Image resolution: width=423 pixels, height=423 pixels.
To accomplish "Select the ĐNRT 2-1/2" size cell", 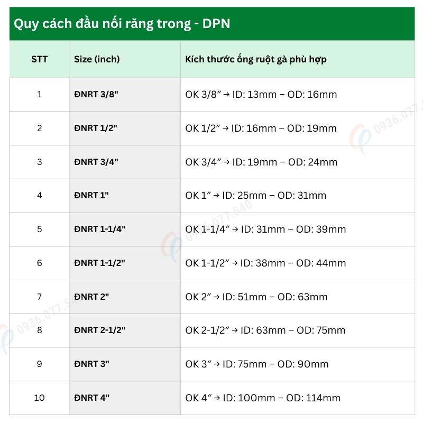I will [x=100, y=330].
